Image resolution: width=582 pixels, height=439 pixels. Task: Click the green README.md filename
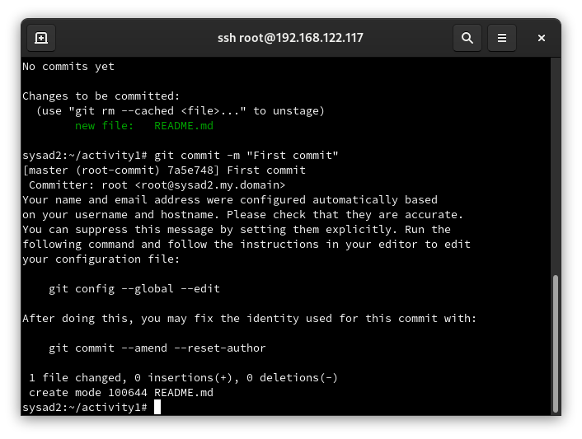(x=184, y=126)
